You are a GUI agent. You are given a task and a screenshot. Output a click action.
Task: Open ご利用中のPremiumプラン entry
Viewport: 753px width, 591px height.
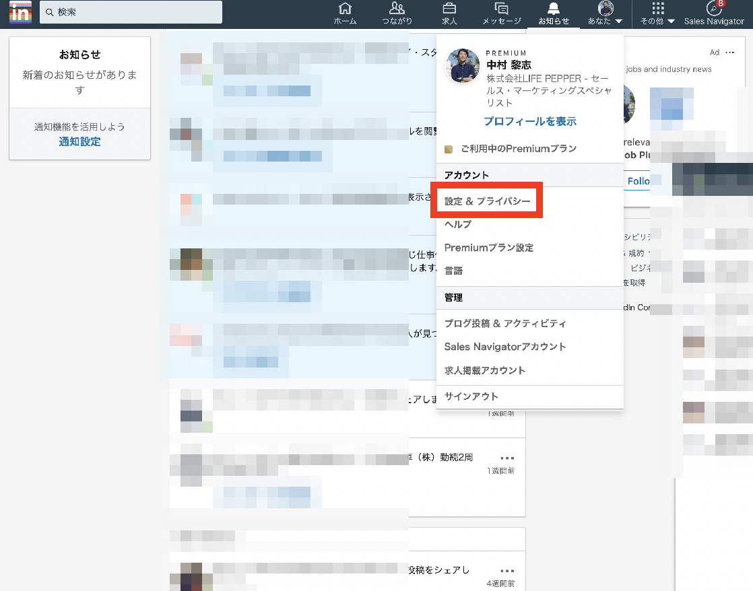click(x=519, y=149)
